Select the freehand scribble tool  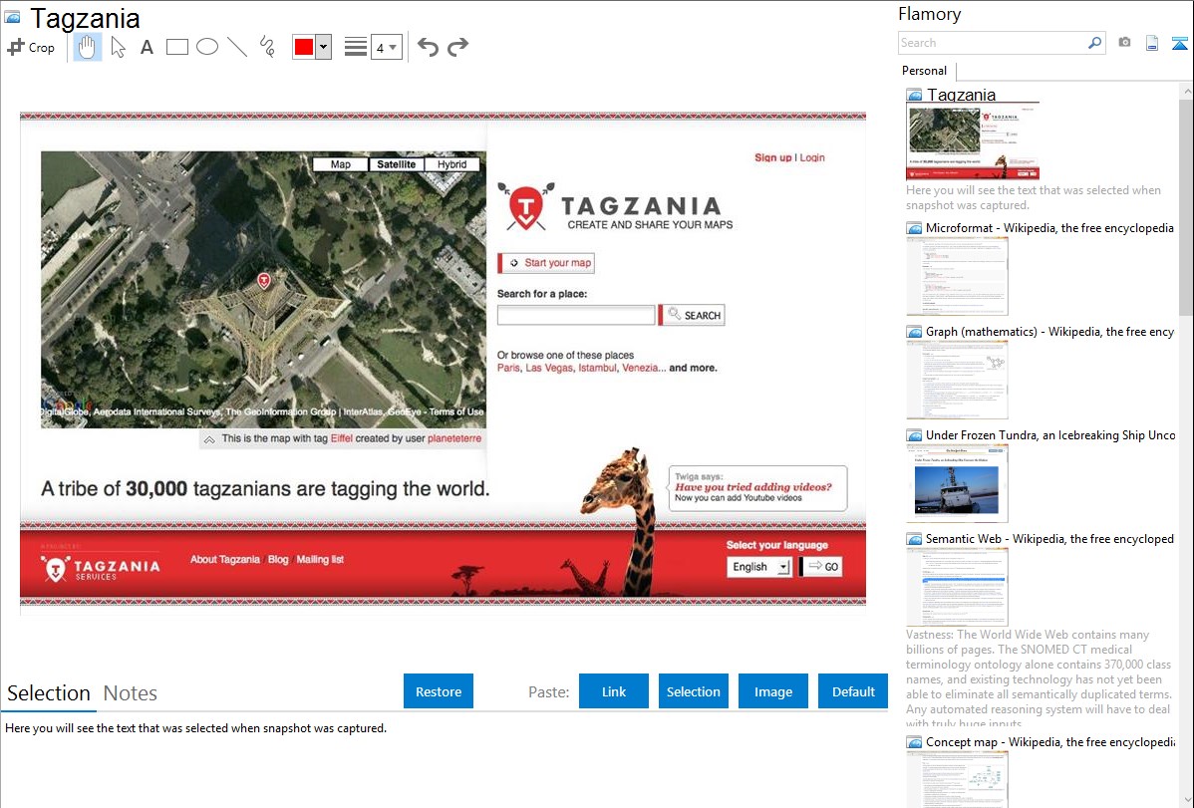click(x=267, y=47)
